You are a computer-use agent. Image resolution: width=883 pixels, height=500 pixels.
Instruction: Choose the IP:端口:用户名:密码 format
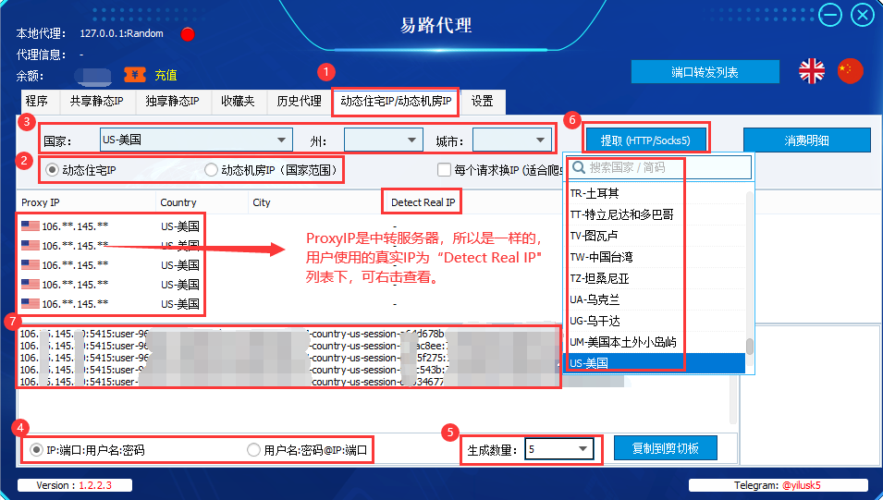[36, 449]
